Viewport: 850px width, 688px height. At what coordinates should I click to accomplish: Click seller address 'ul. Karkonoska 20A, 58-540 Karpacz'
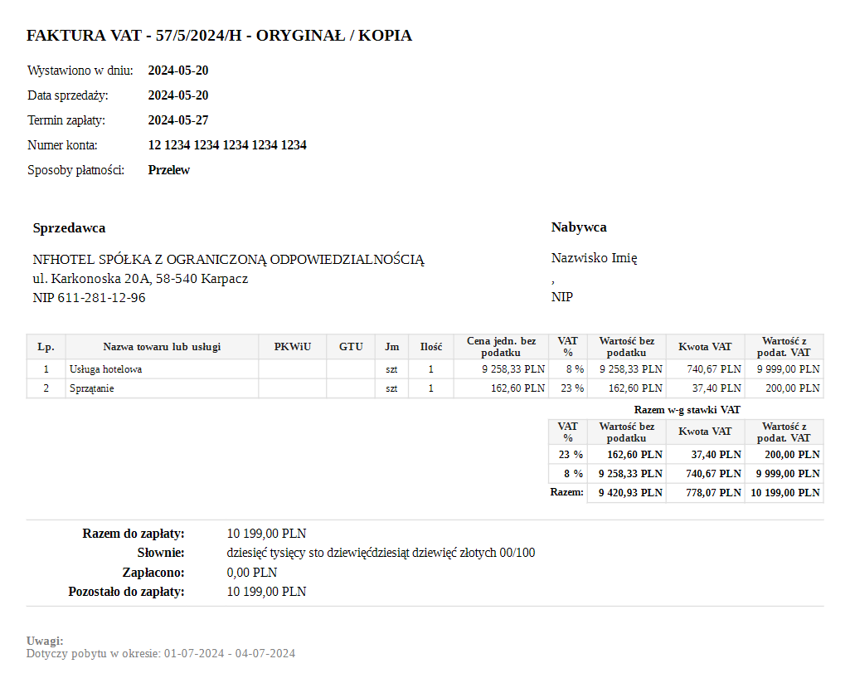point(140,279)
